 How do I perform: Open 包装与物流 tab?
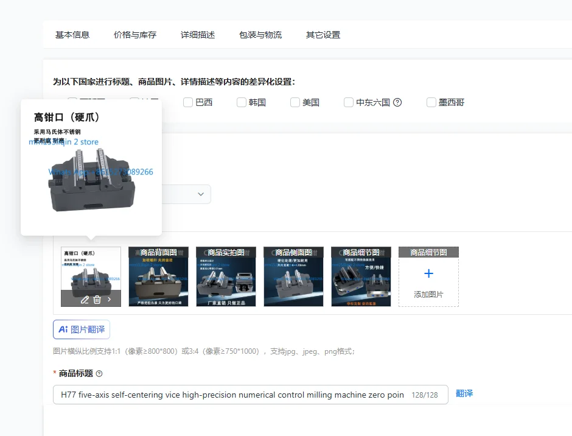coord(260,35)
